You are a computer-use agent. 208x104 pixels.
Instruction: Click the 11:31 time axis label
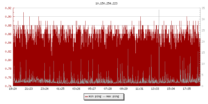[139, 89]
